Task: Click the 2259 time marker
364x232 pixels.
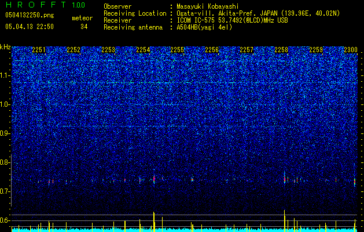Action: click(x=316, y=50)
